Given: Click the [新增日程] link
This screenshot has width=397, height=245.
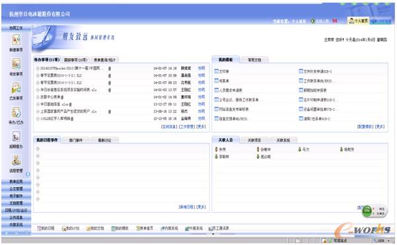Looking at the screenshot, I should tap(187, 207).
